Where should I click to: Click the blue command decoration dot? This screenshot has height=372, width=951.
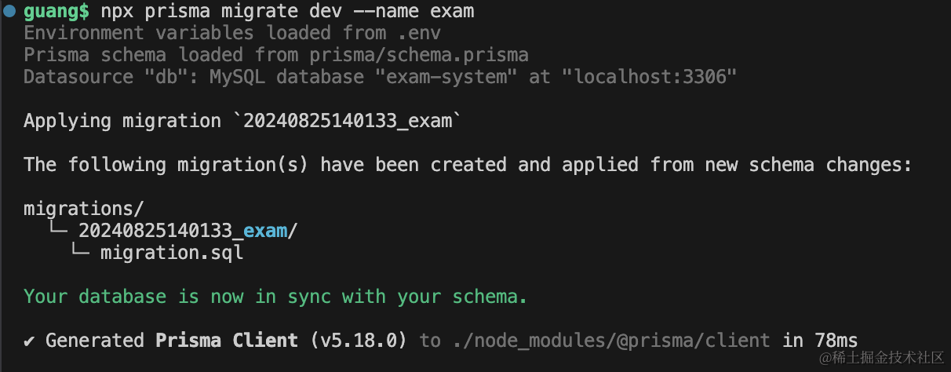9,11
